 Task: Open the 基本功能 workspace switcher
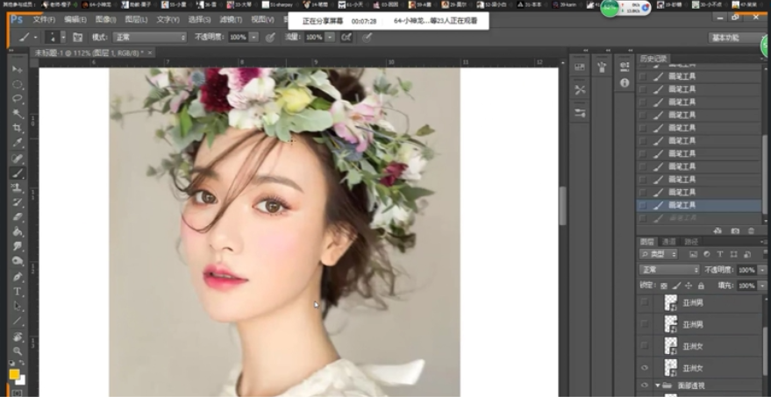pos(733,38)
